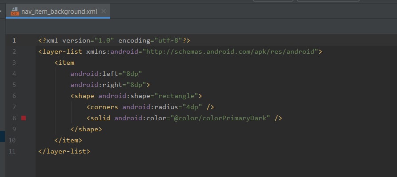397x177 pixels.
Task: Click line number 10 in the gutter
Action: click(x=12, y=140)
